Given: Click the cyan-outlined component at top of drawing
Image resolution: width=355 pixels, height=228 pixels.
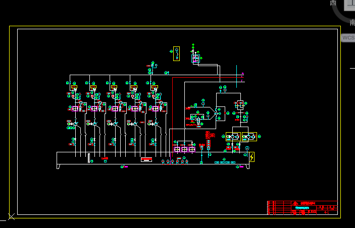Looking at the screenshot, I should (196, 59).
